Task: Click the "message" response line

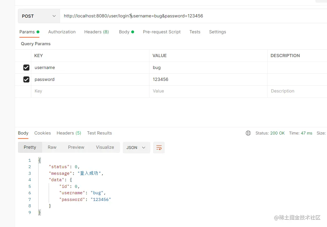Action: [x=76, y=173]
